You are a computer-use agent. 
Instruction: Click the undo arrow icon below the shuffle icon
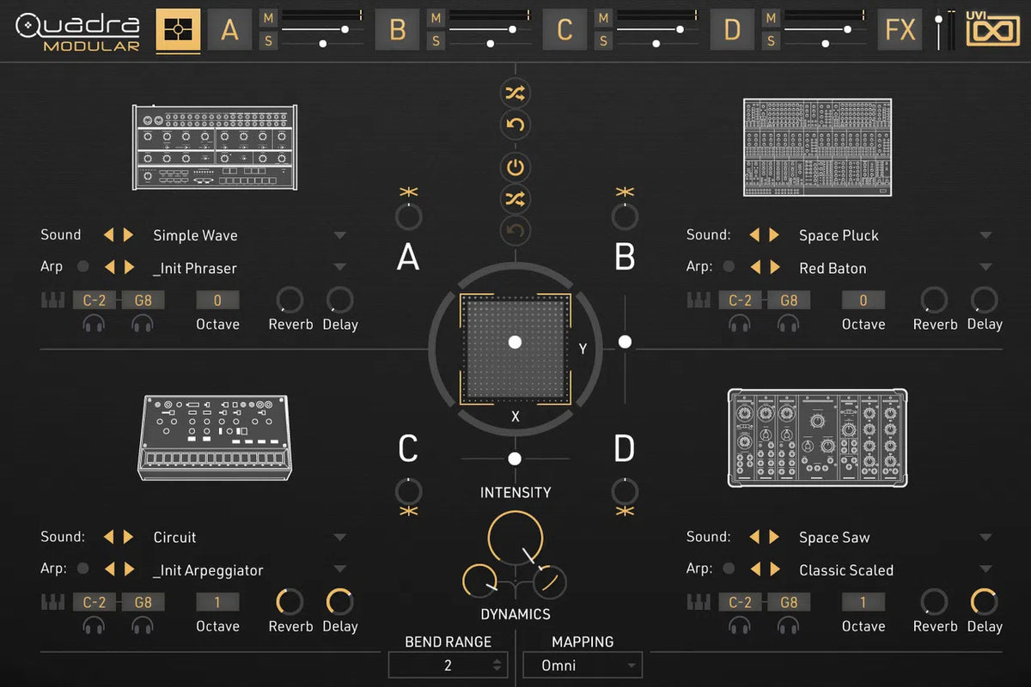click(x=515, y=125)
